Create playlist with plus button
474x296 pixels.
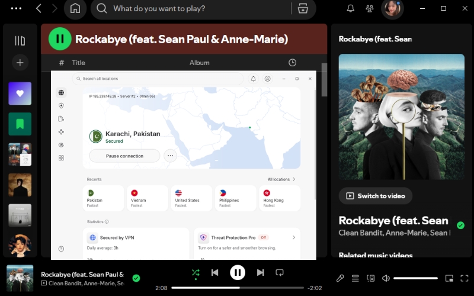click(x=20, y=63)
